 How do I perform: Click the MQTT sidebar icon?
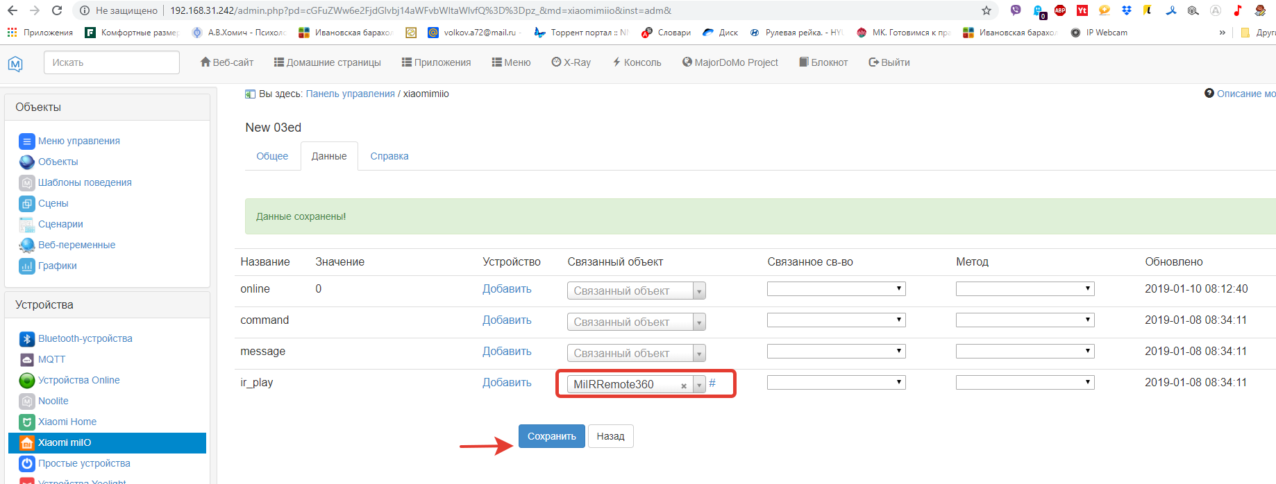27,359
